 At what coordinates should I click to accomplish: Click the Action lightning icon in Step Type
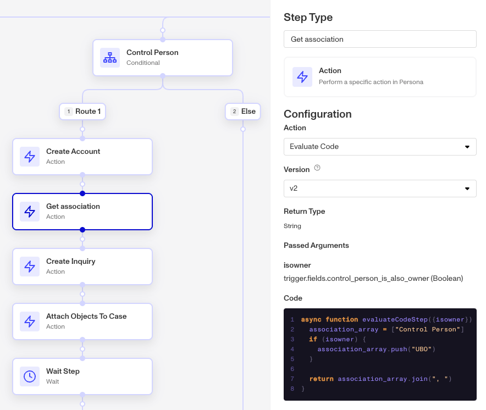click(302, 77)
